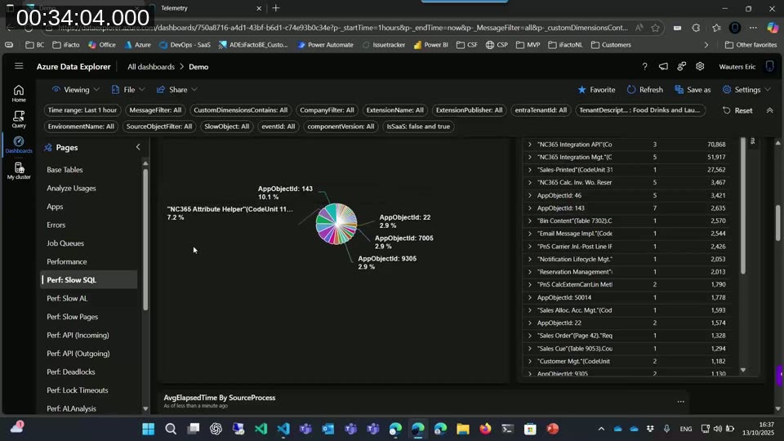The image size is (784, 441).
Task: Open the dashboard Settings dropdown
Action: pos(746,90)
